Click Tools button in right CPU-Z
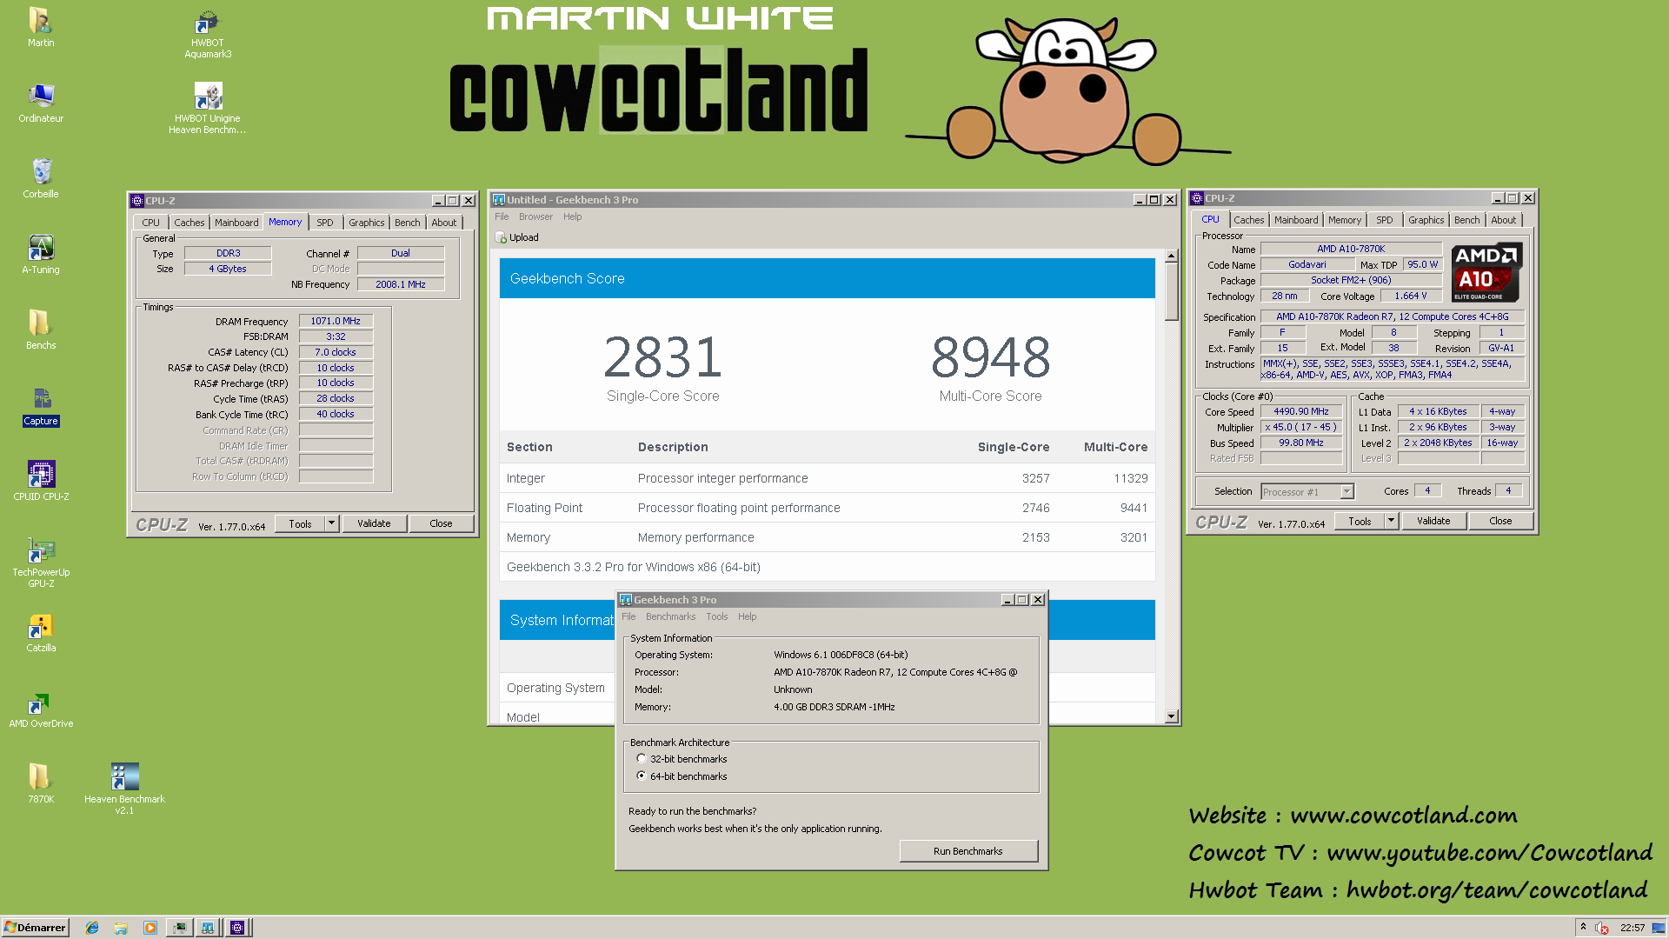This screenshot has height=939, width=1669. [1360, 521]
